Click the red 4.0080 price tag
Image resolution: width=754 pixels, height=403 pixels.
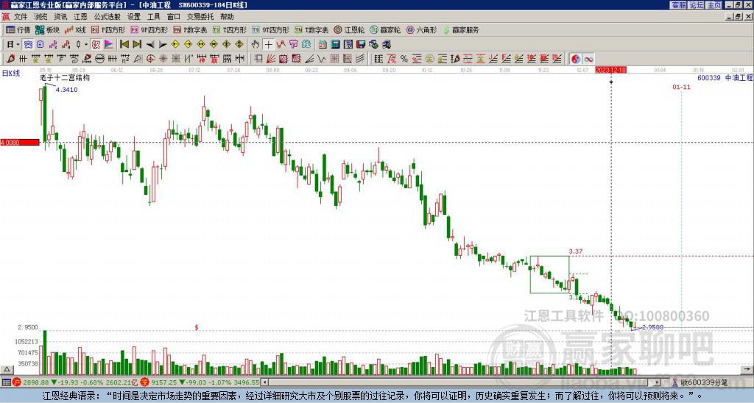(20, 143)
